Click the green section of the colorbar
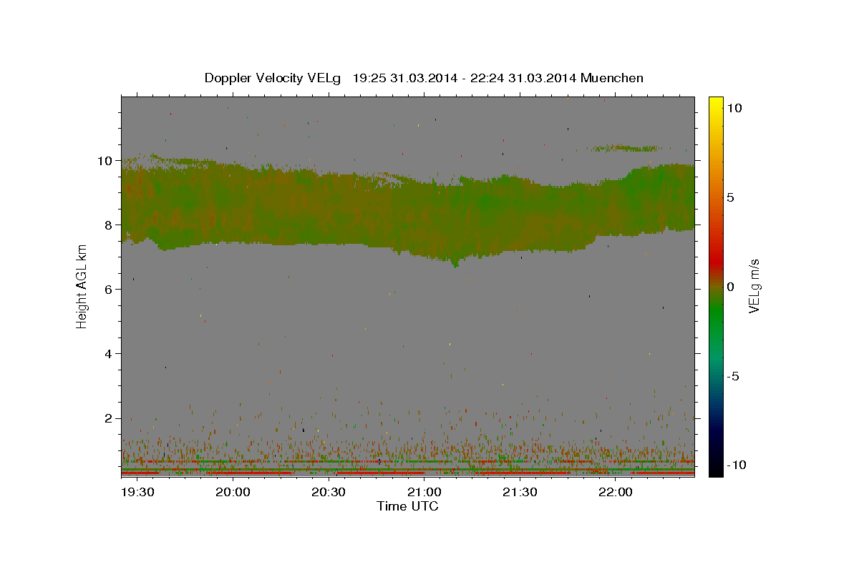Image resolution: width=859 pixels, height=572 pixels. click(716, 315)
